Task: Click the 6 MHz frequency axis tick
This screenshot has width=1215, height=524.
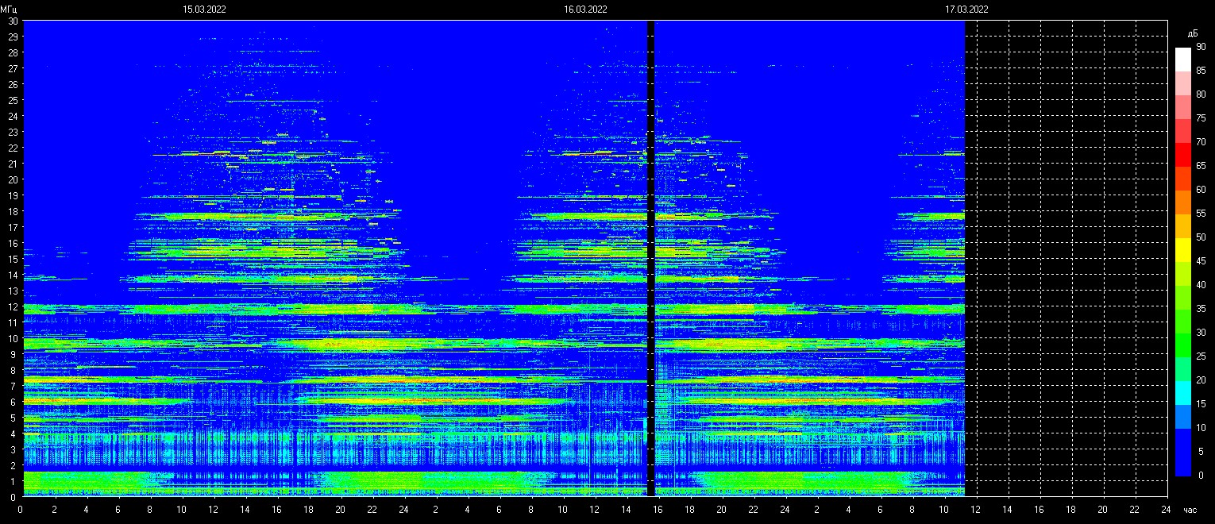Action: click(x=13, y=402)
